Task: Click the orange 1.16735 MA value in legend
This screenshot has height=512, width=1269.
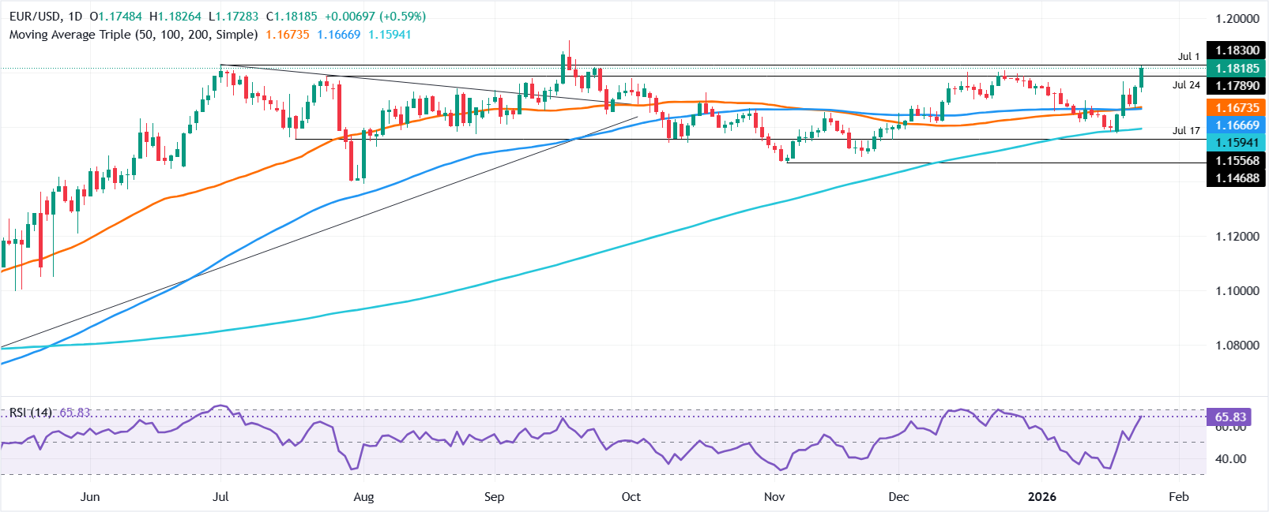Action: [x=288, y=35]
